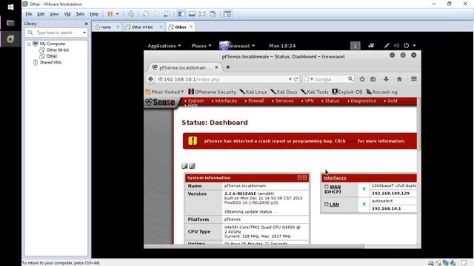Click the screen recorder camera icon in Kali top bar
Viewport: 474px width, 266px height.
click(371, 46)
